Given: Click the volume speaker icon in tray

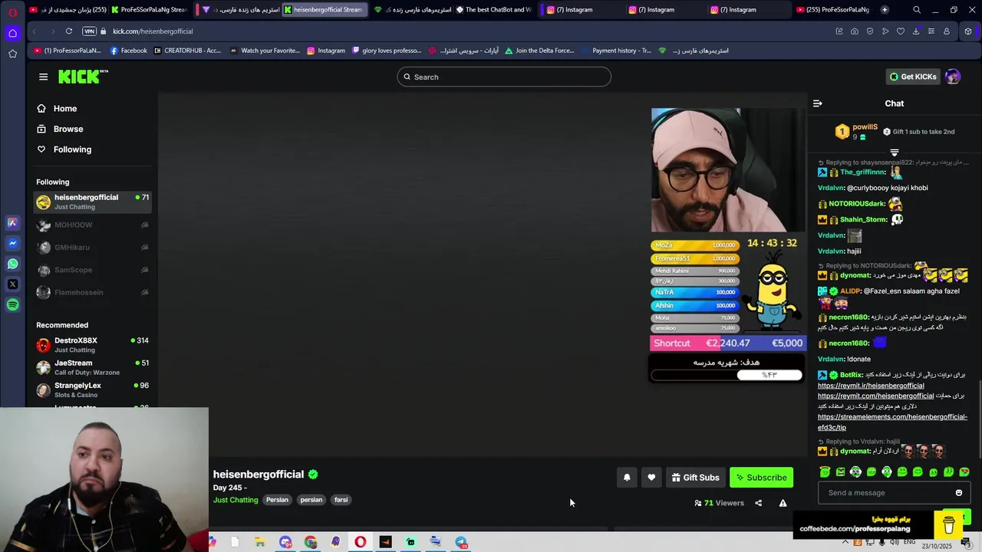Looking at the screenshot, I should [x=895, y=542].
